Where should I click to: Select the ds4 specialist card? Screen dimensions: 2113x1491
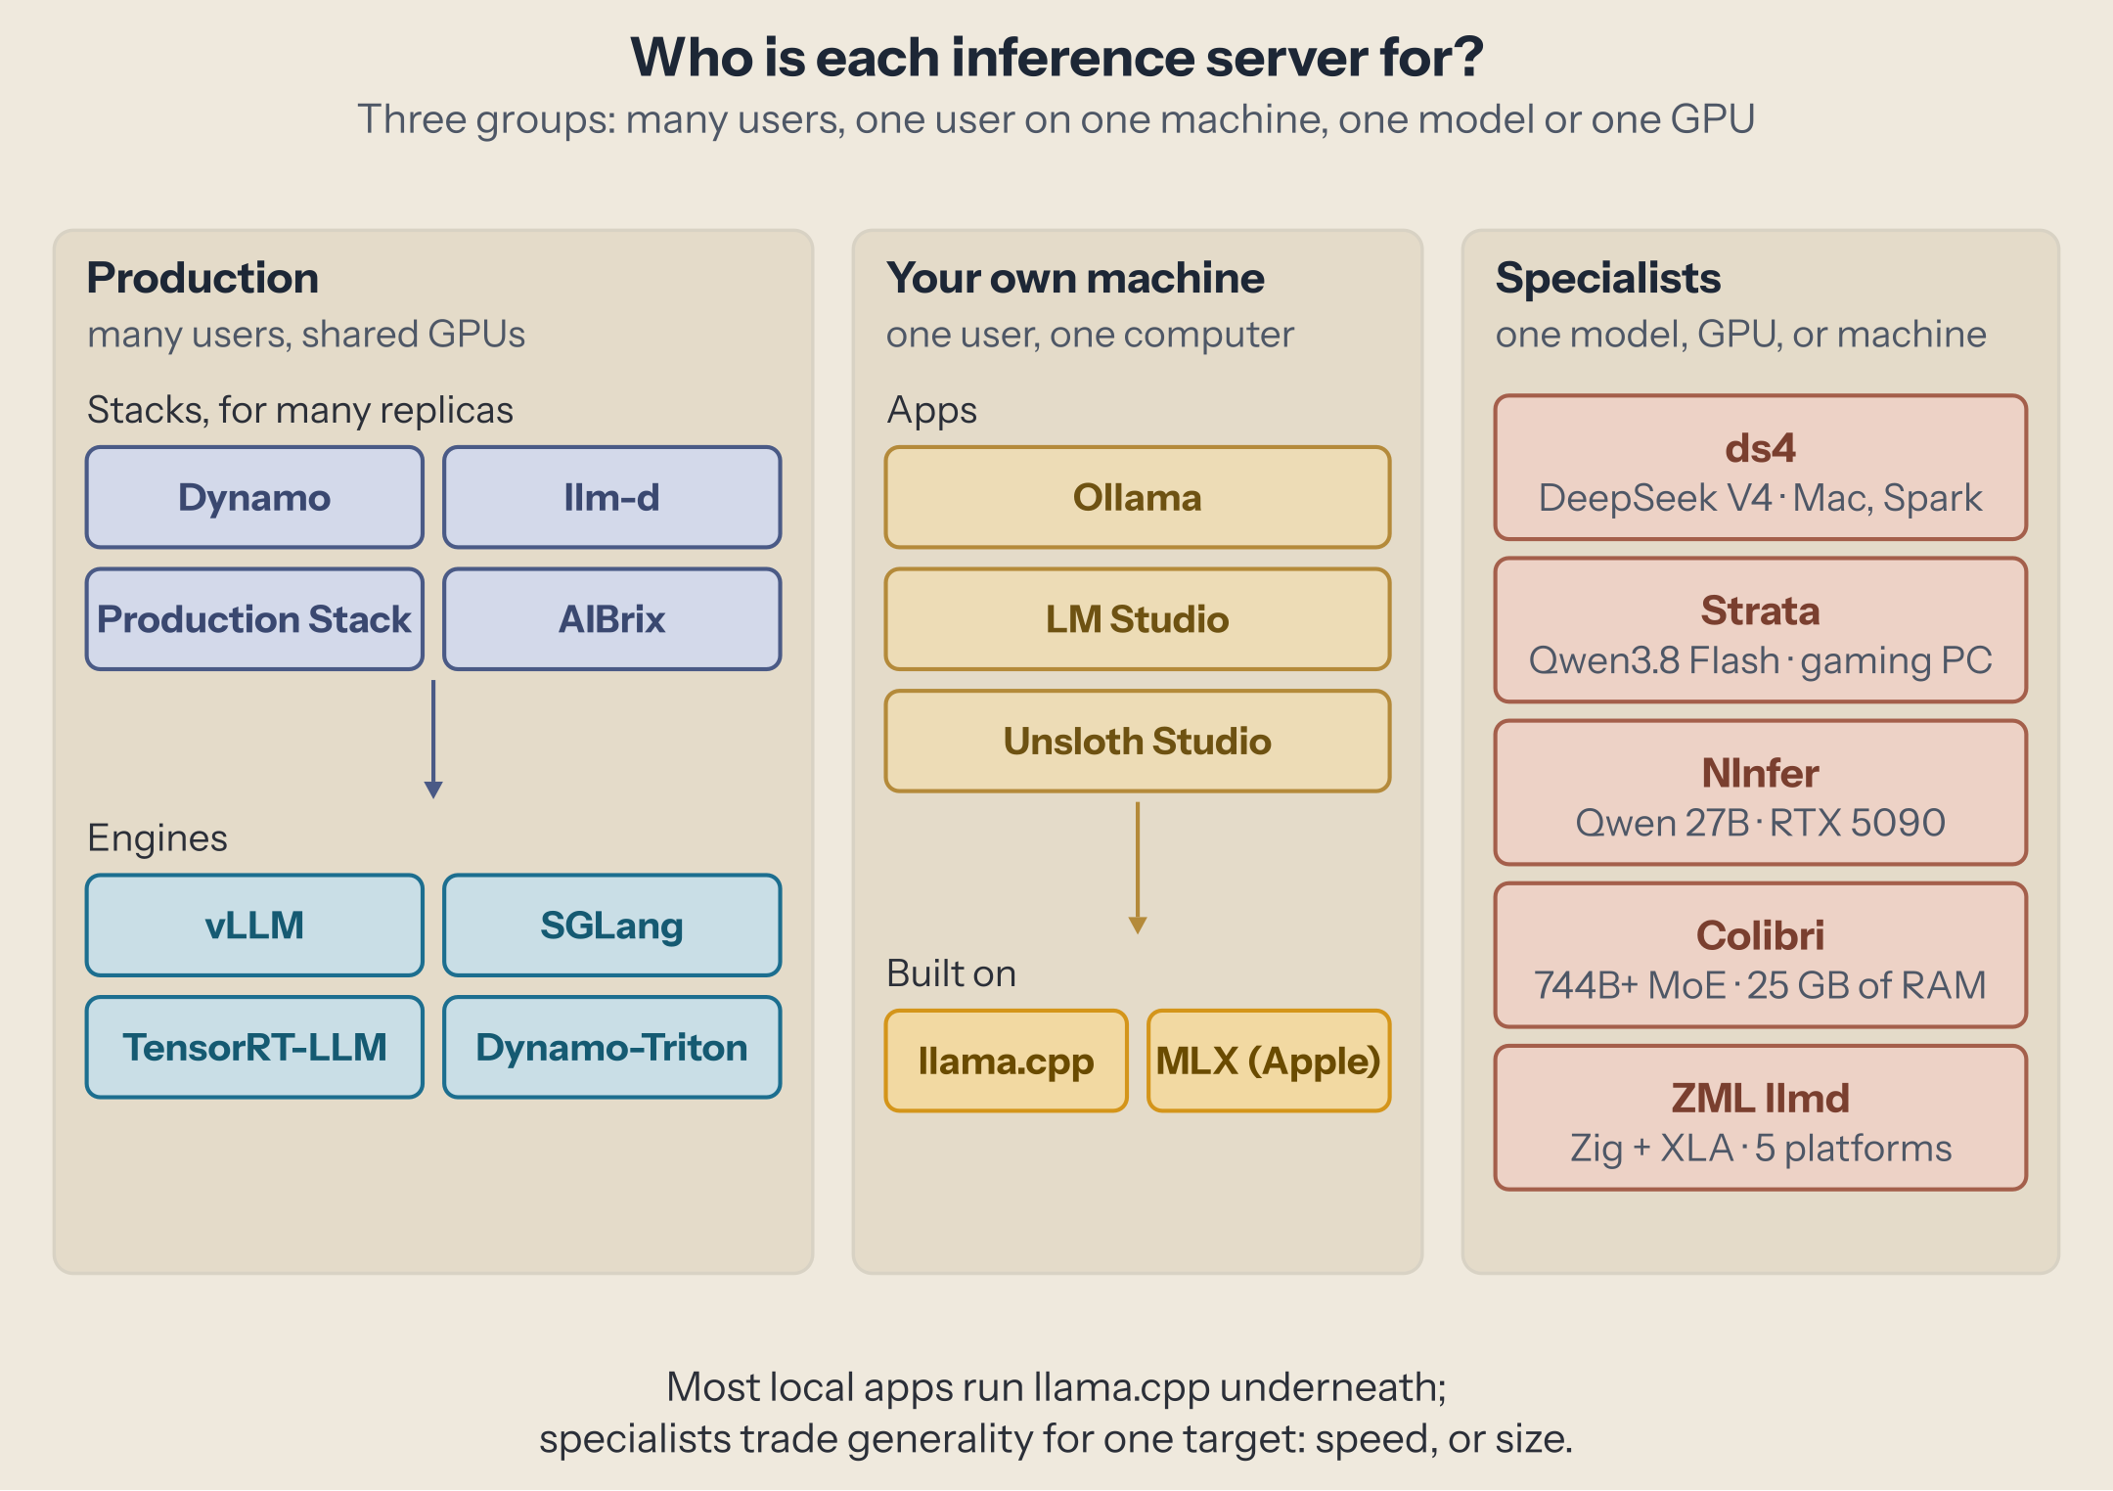[1761, 468]
